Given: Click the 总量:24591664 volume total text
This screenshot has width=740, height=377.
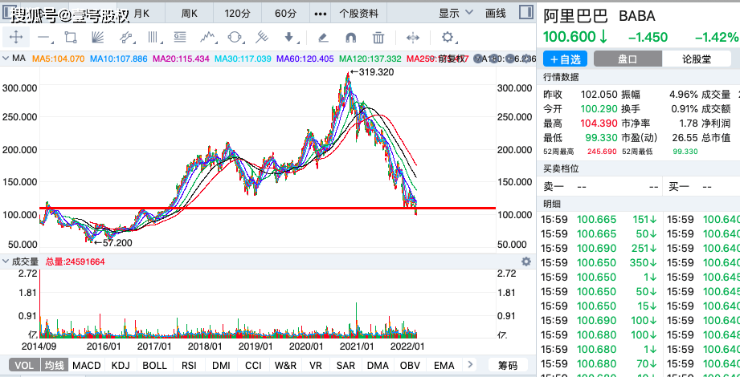Looking at the screenshot, I should (x=75, y=261).
